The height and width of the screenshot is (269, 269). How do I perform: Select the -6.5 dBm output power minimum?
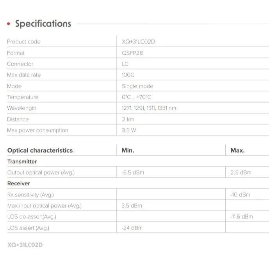point(133,173)
